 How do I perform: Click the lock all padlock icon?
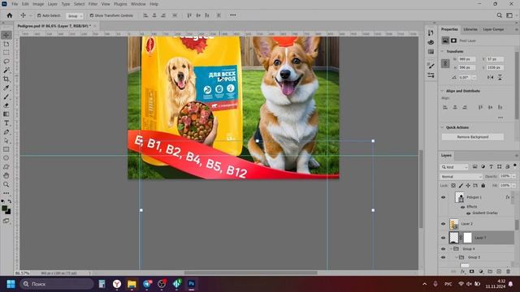tap(483, 186)
